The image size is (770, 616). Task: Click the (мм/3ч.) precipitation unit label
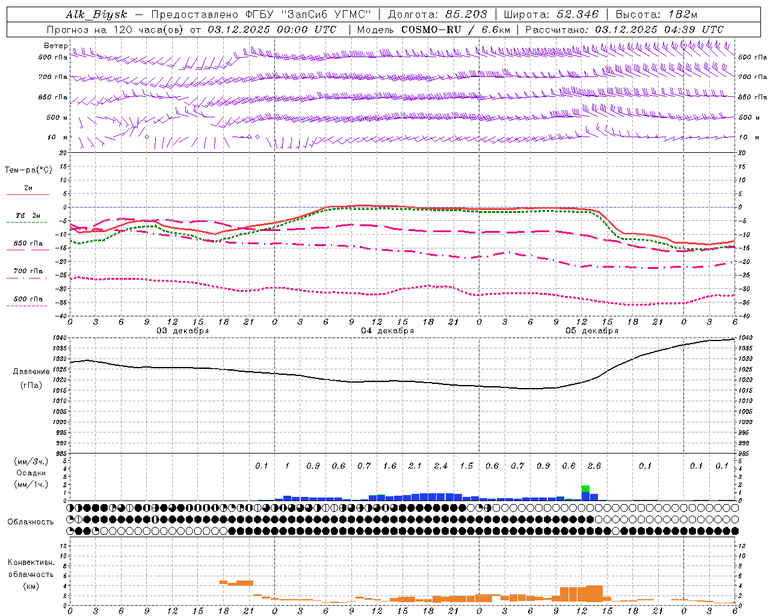(31, 461)
